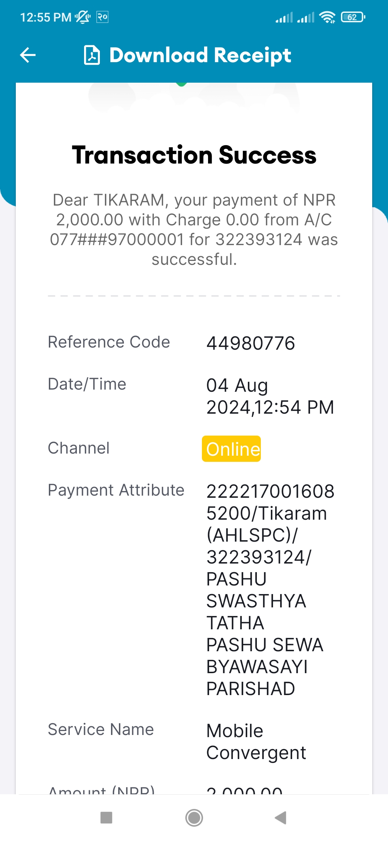Tap the battery indicator icon
The image size is (388, 841).
click(x=353, y=17)
